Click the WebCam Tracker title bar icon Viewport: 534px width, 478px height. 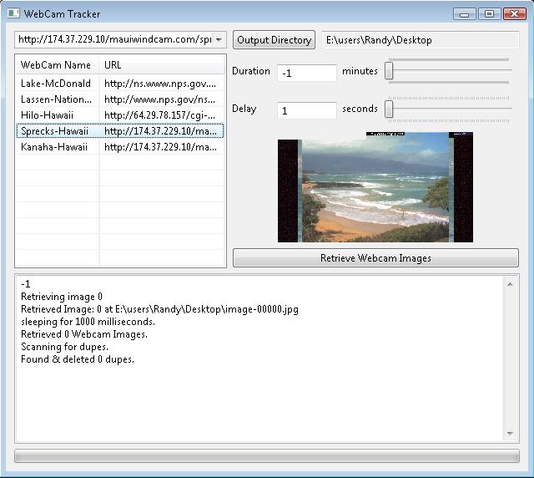(13, 13)
